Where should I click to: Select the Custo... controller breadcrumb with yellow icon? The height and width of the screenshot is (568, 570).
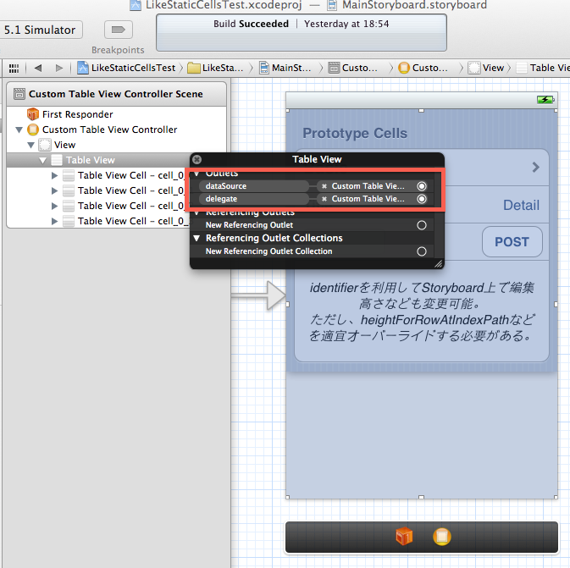click(423, 68)
